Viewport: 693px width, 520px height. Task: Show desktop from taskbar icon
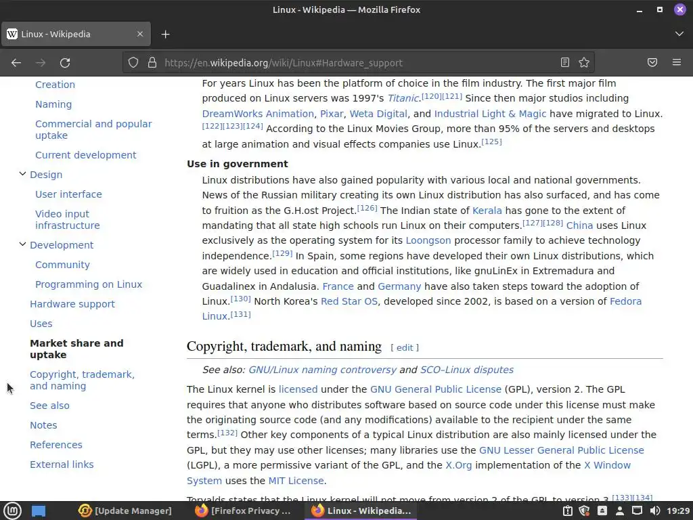click(39, 511)
